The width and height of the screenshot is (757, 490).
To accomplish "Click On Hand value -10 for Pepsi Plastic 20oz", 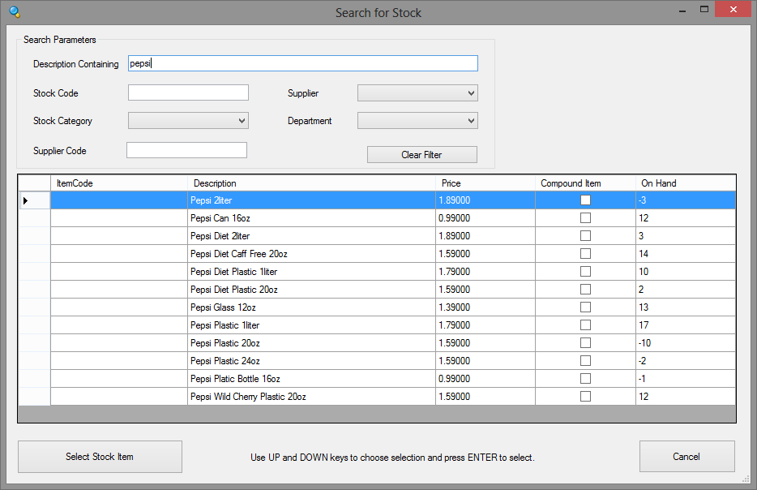I will coord(686,343).
